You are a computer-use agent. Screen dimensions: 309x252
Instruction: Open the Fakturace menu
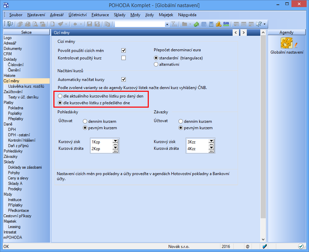100,15
